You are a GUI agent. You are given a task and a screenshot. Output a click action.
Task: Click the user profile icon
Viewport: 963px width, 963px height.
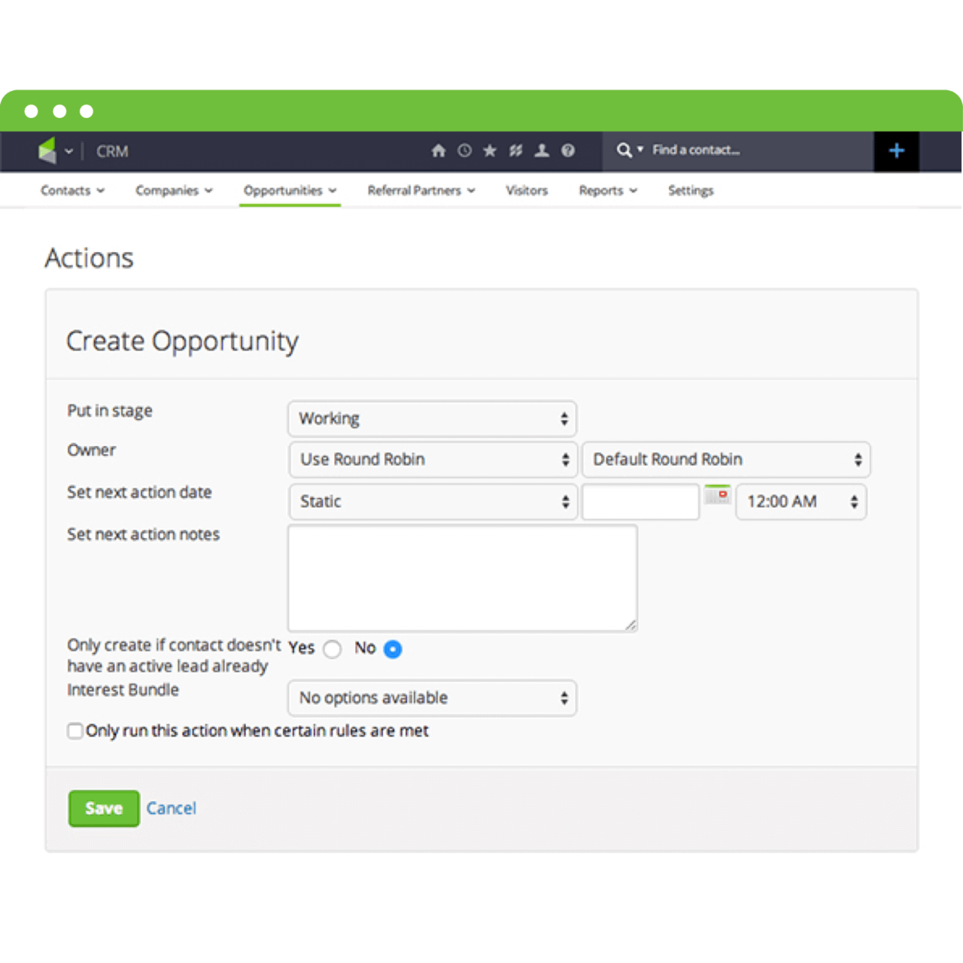pos(542,150)
